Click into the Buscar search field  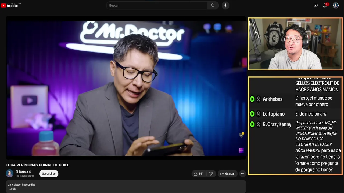[x=157, y=5]
